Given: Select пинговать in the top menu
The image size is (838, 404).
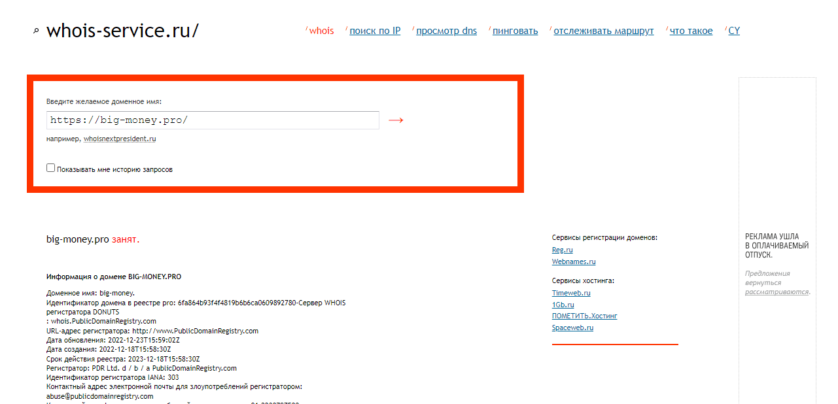Looking at the screenshot, I should (515, 31).
